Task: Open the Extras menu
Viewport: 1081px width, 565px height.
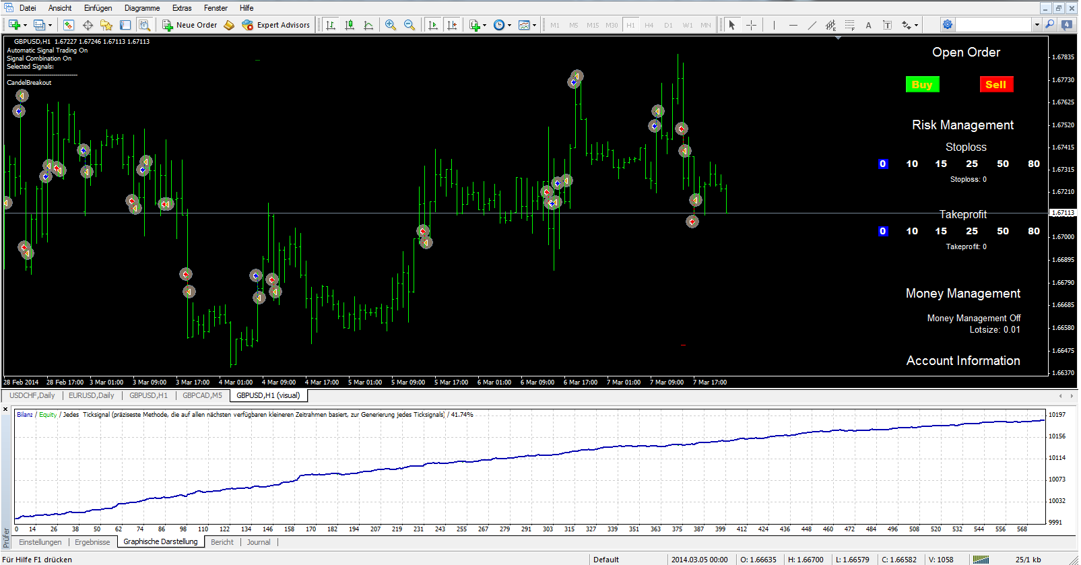Action: [182, 8]
